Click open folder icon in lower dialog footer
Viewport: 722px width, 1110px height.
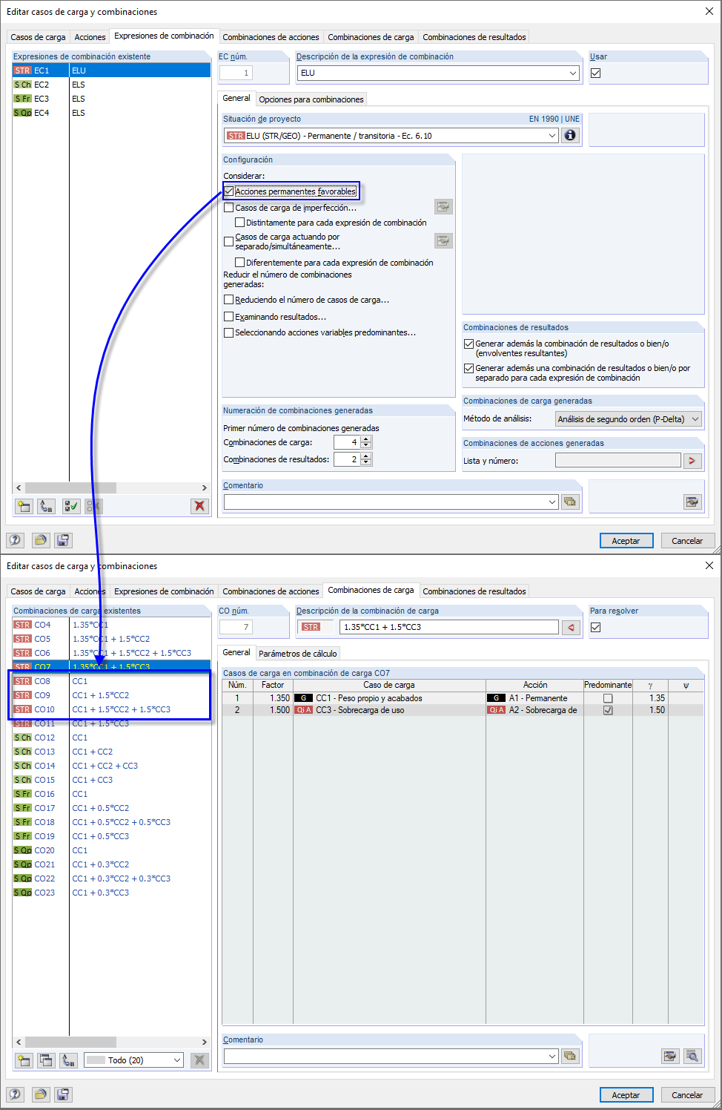pos(41,1094)
